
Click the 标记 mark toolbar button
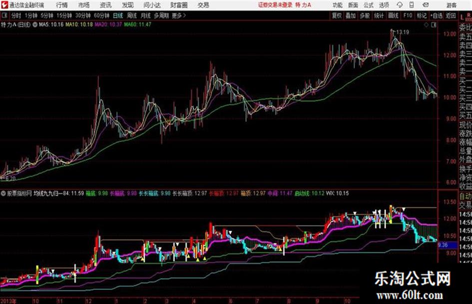422,15
